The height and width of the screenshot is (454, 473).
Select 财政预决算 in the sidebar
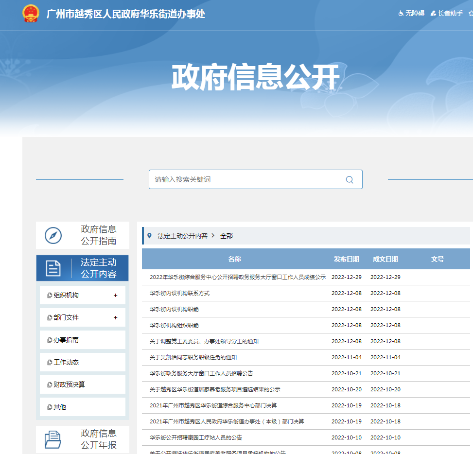69,384
